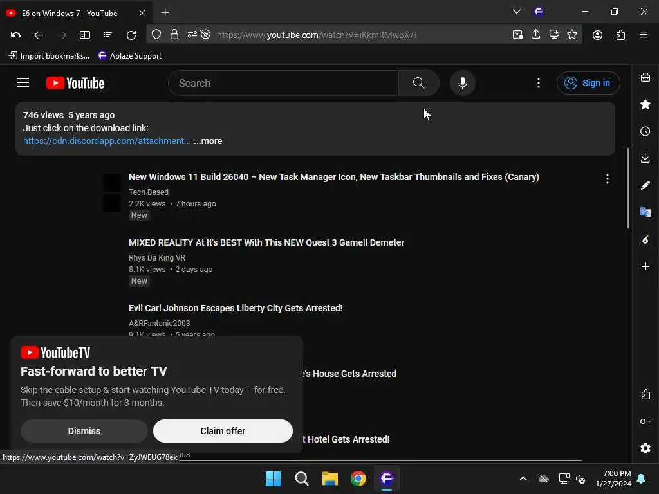The height and width of the screenshot is (494, 659).
Task: Expand list all tabs chevron
Action: coord(517,12)
